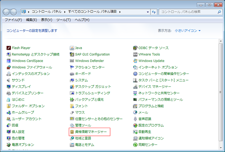Click the トラブルシューティング icon

(x=72, y=93)
